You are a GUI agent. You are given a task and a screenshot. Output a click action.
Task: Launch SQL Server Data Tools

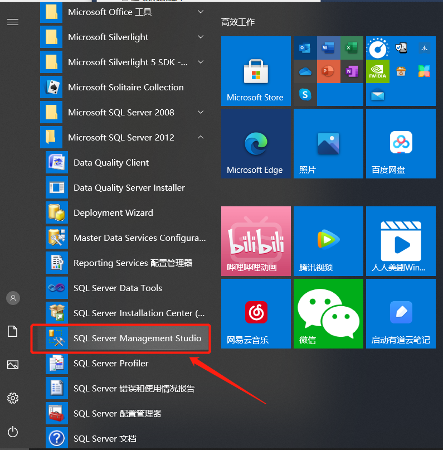point(123,288)
